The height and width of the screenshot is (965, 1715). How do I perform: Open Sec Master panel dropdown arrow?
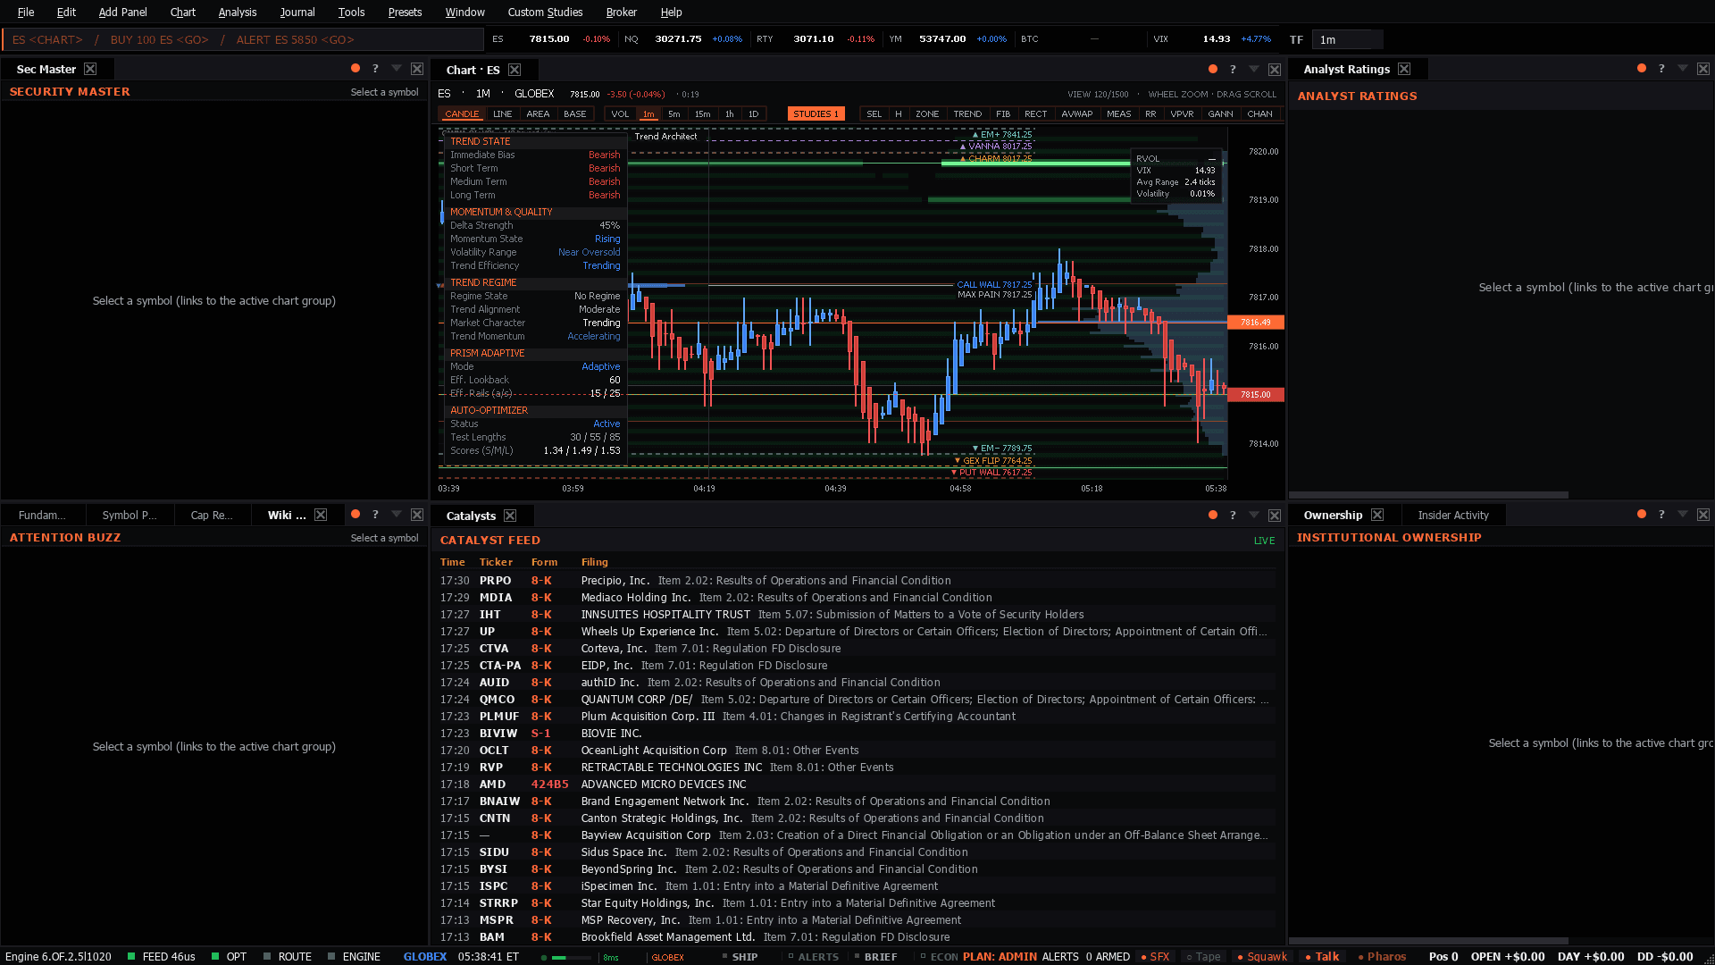397,69
